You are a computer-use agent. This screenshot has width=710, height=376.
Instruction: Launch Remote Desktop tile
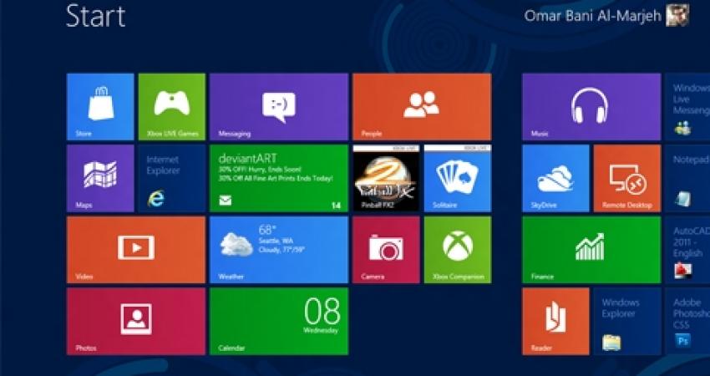627,178
